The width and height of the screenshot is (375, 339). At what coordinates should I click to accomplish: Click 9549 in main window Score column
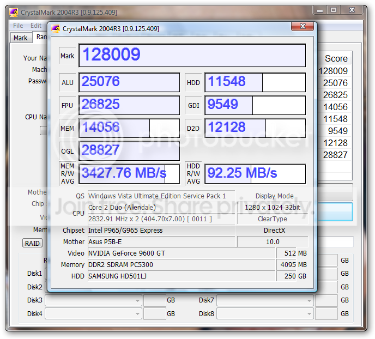338,131
